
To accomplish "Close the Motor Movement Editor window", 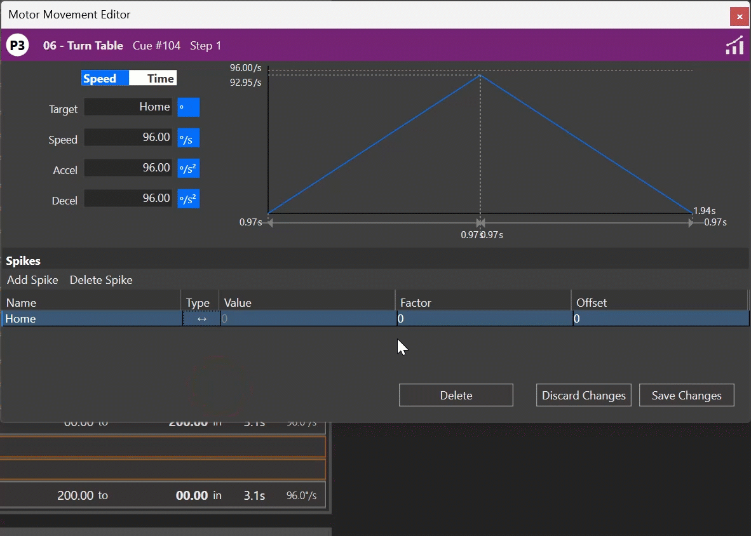I will pos(740,17).
